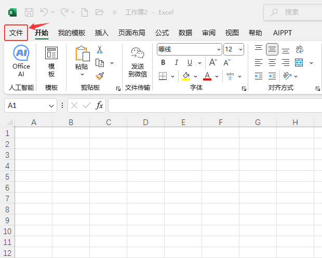Decrease the font size
Image resolution: width=322 pixels, height=258 pixels.
[227, 62]
